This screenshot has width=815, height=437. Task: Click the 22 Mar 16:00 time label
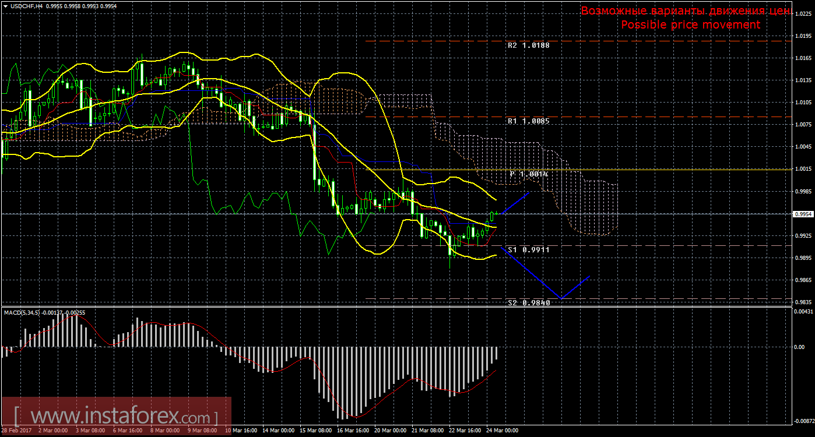coord(465,430)
